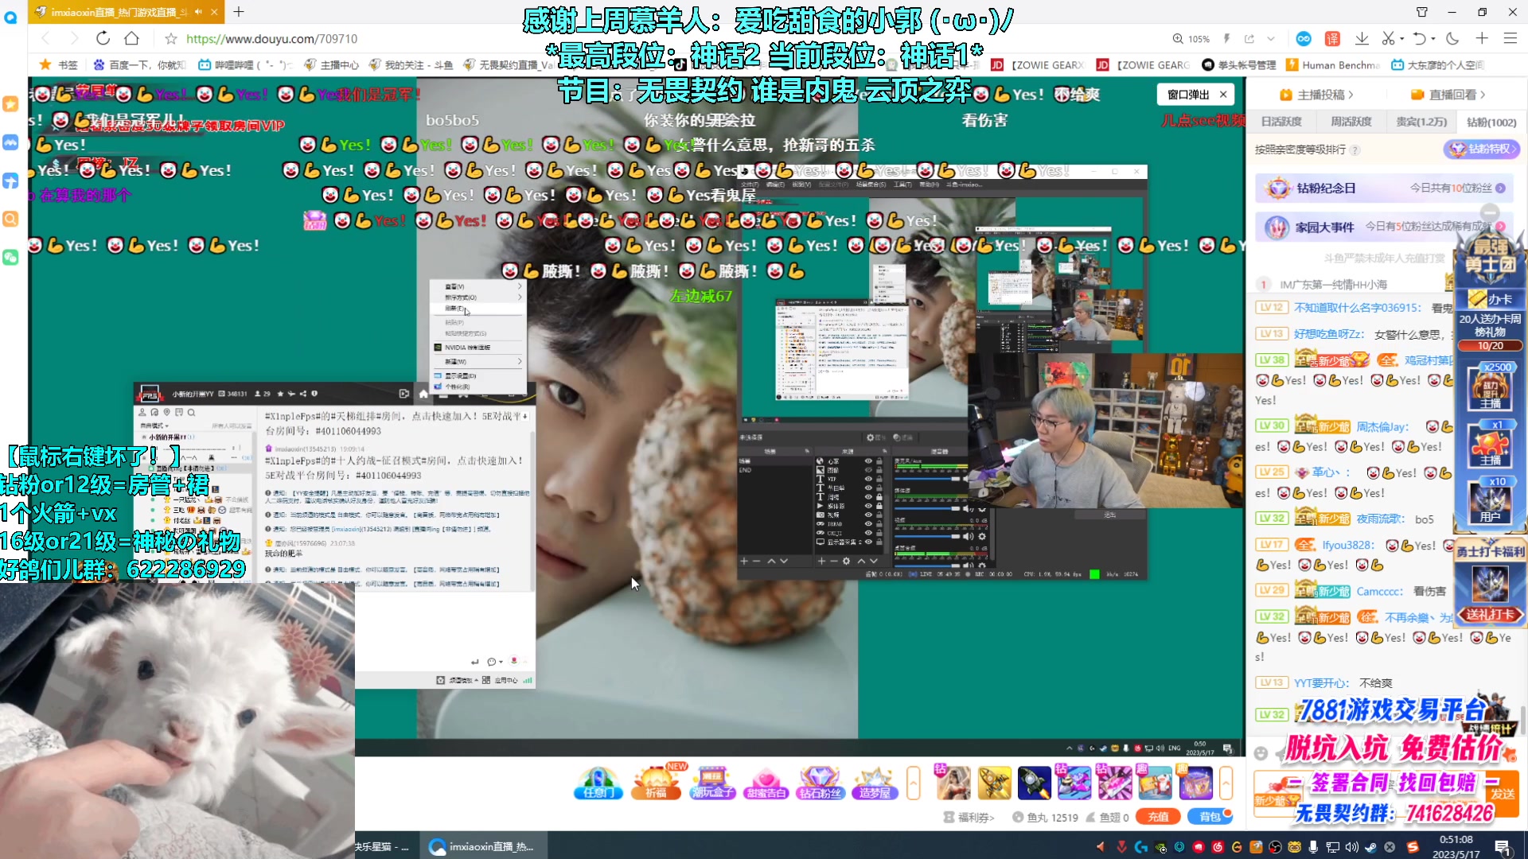This screenshot has height=859, width=1528.
Task: Expand 钻粉纪念日 details arrow
Action: [1500, 189]
